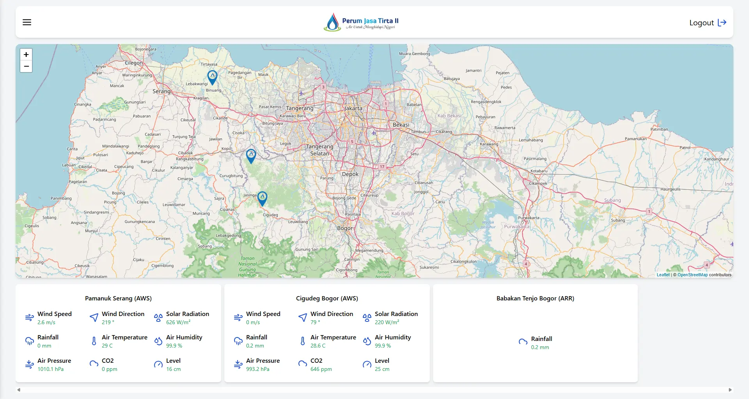Open the Pamanuk Serang (AWS) card title
Viewport: 749px width, 399px height.
click(118, 298)
